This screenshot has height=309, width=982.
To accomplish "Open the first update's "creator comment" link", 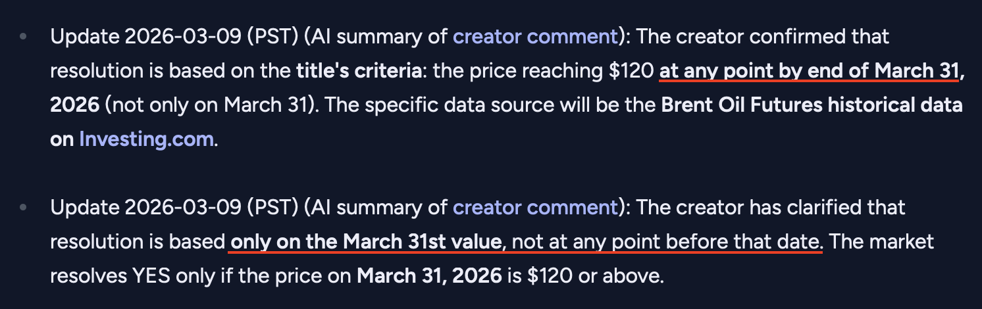I will coord(535,36).
